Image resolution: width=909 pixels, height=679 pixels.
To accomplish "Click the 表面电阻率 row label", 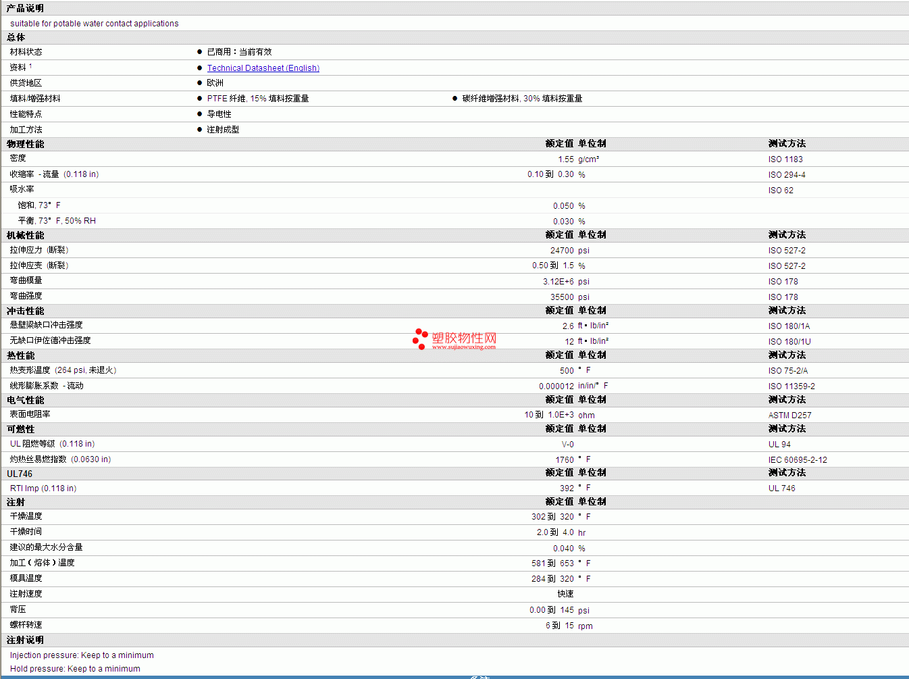I will click(30, 414).
